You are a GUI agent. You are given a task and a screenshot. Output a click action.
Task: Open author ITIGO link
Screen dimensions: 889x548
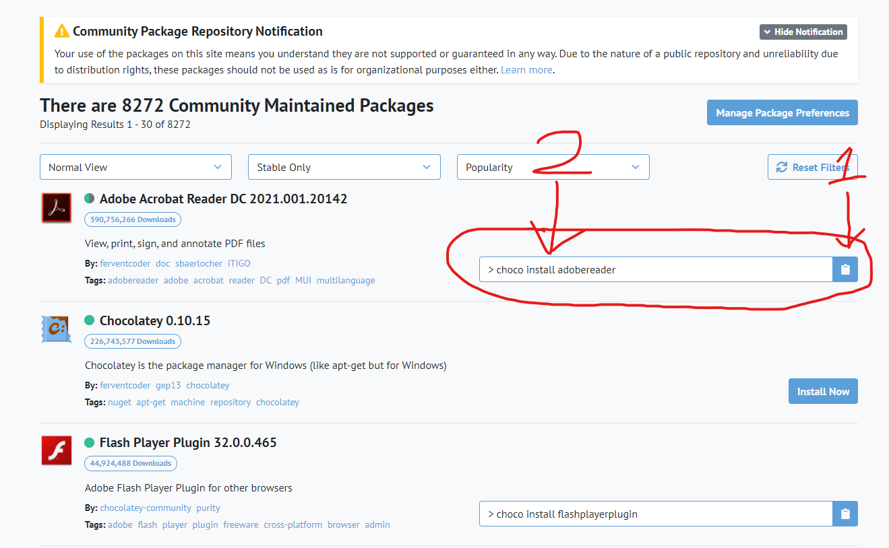pos(239,263)
